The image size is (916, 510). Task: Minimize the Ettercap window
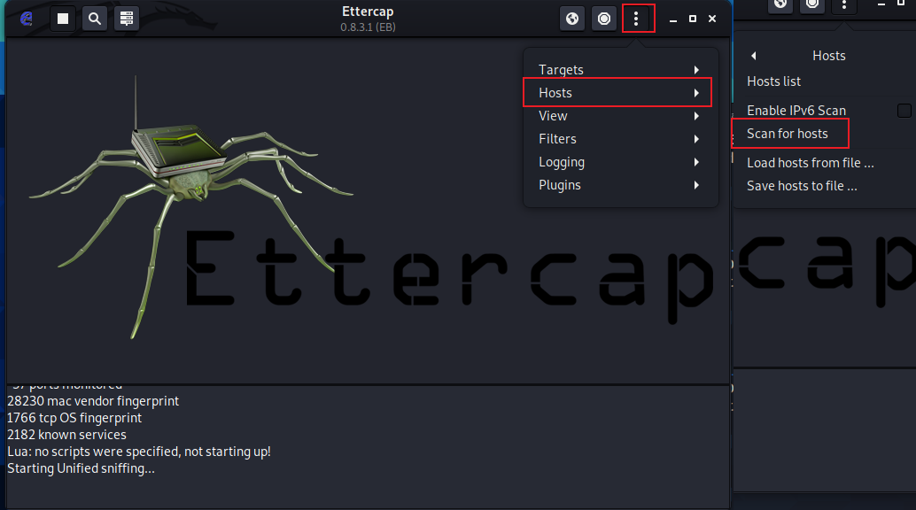[673, 19]
